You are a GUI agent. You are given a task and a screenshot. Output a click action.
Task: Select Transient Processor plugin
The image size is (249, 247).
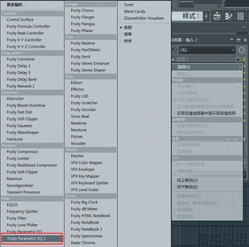23,192
